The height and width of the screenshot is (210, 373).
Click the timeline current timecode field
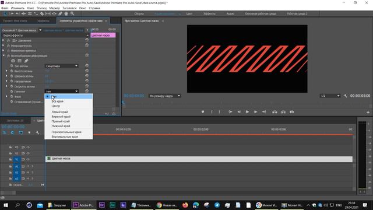(x=13, y=127)
